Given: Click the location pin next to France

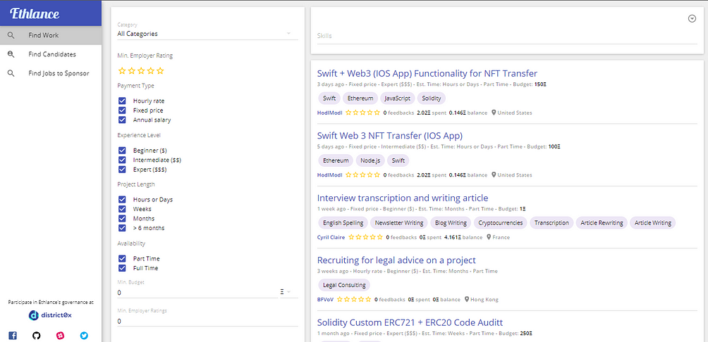Looking at the screenshot, I should [x=489, y=237].
